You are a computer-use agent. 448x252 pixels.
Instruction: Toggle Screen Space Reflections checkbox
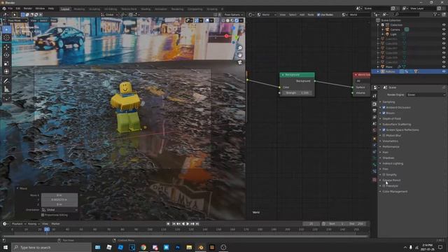pos(384,130)
